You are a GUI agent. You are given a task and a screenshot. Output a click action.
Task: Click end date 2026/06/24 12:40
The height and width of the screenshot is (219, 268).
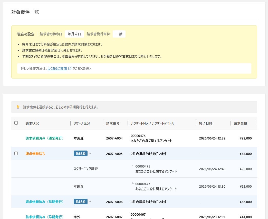tap(212, 169)
